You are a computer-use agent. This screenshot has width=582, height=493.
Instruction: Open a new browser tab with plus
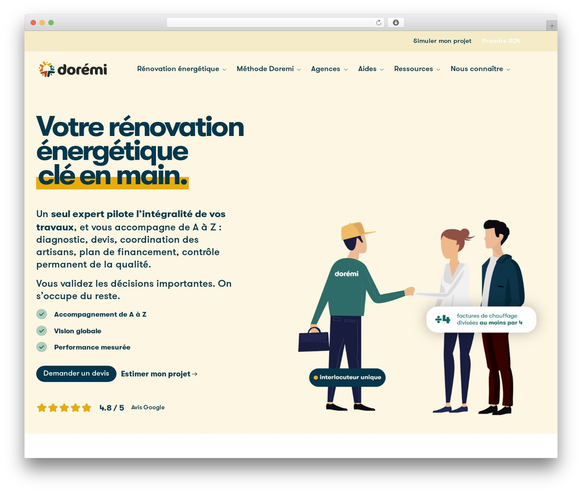pos(552,26)
